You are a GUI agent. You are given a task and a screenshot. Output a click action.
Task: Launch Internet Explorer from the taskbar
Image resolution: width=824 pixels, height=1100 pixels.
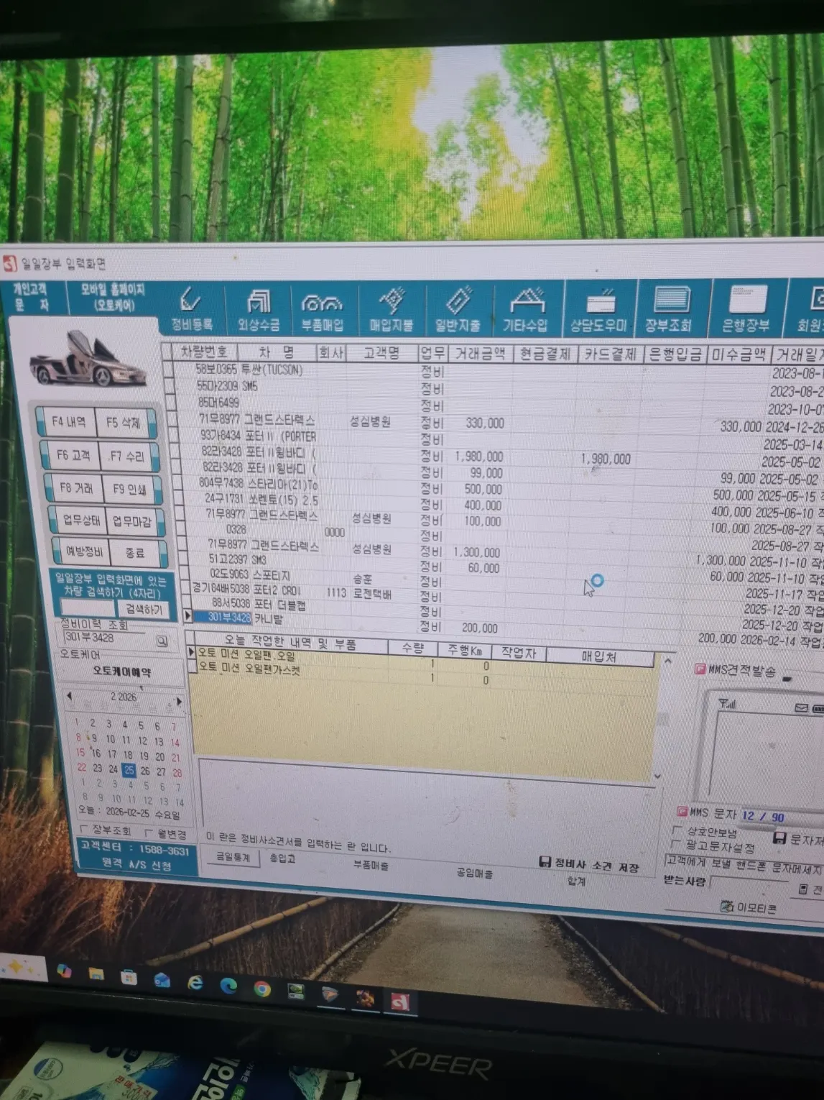coord(195,983)
